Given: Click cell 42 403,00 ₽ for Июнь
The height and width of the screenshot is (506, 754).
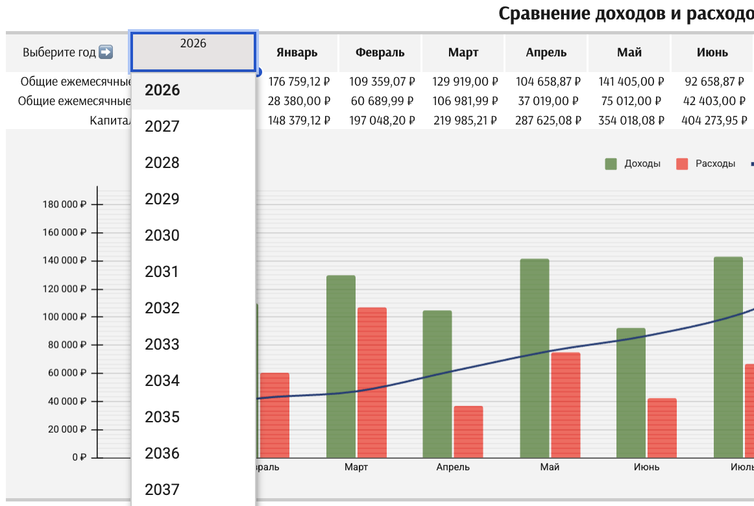Looking at the screenshot, I should (x=714, y=101).
